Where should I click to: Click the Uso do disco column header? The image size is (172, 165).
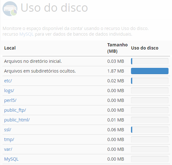coord(145,48)
